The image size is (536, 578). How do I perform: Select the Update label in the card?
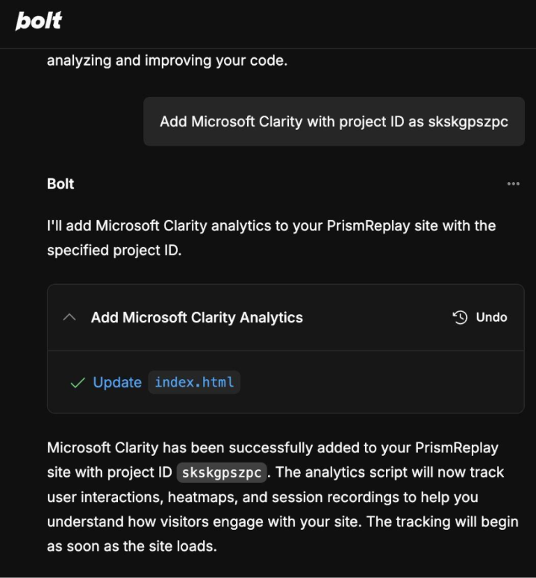(x=117, y=383)
